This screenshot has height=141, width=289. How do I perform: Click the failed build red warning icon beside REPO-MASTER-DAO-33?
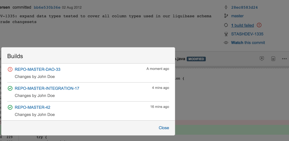tap(10, 69)
